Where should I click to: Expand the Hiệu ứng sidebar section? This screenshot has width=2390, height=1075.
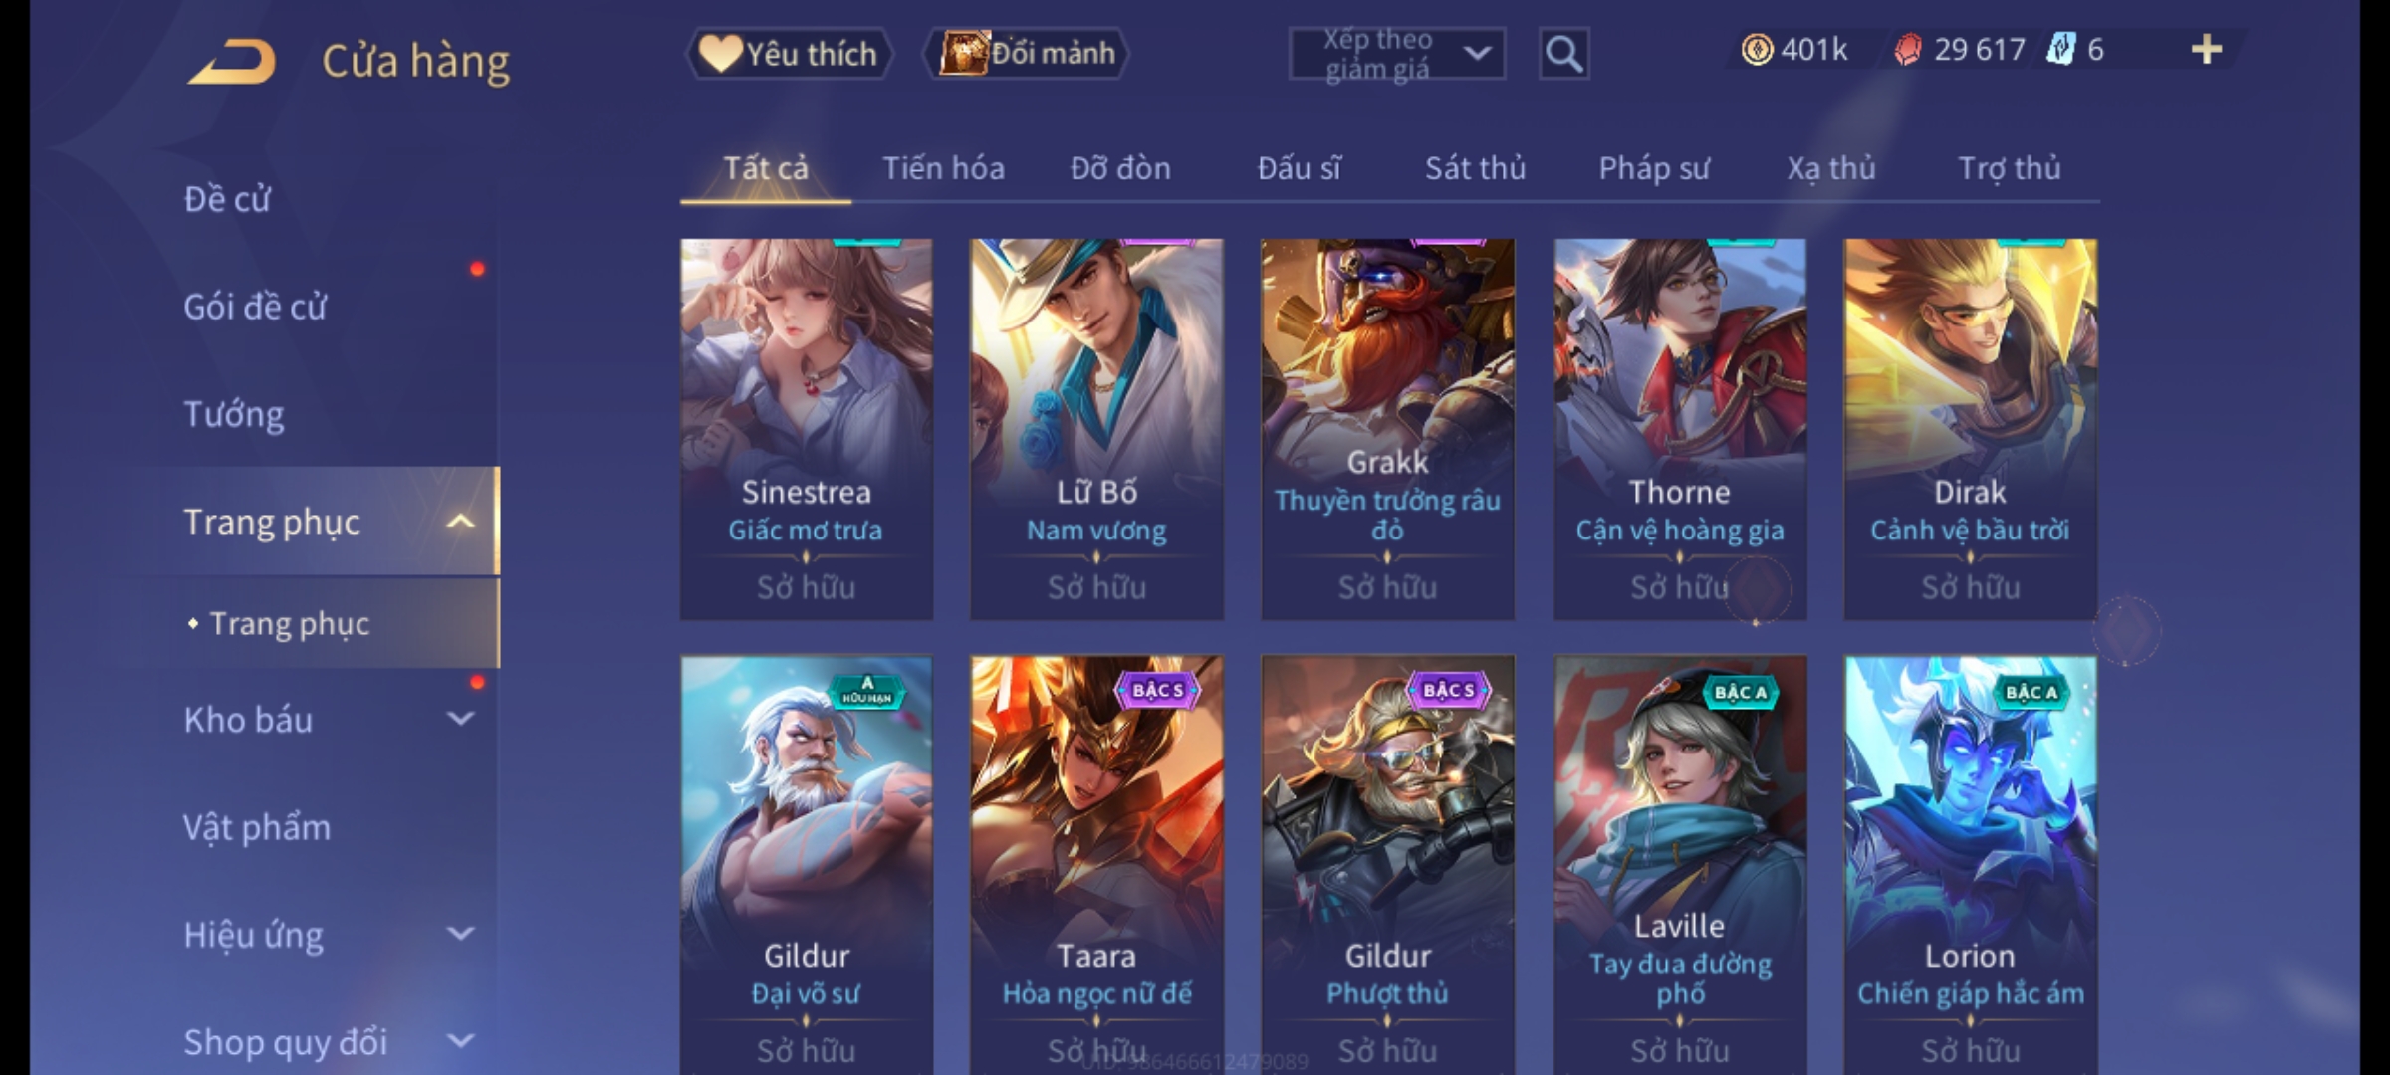460,934
